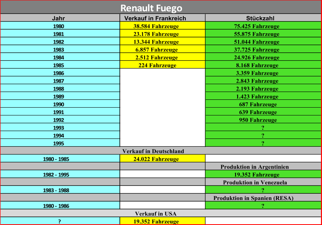The height and width of the screenshot is (225, 322).
Task: Click the year cell '1981'
Action: [x=60, y=33]
